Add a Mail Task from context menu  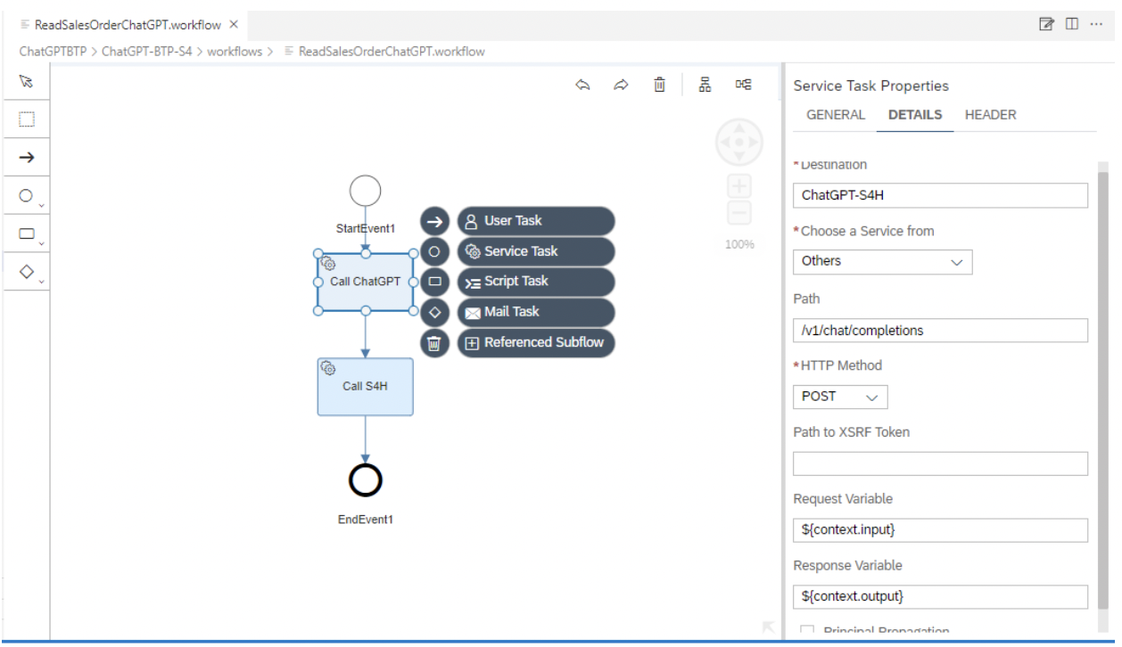[536, 312]
